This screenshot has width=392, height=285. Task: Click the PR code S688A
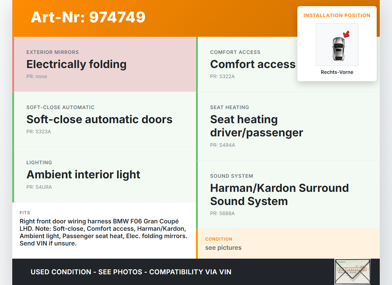click(222, 214)
